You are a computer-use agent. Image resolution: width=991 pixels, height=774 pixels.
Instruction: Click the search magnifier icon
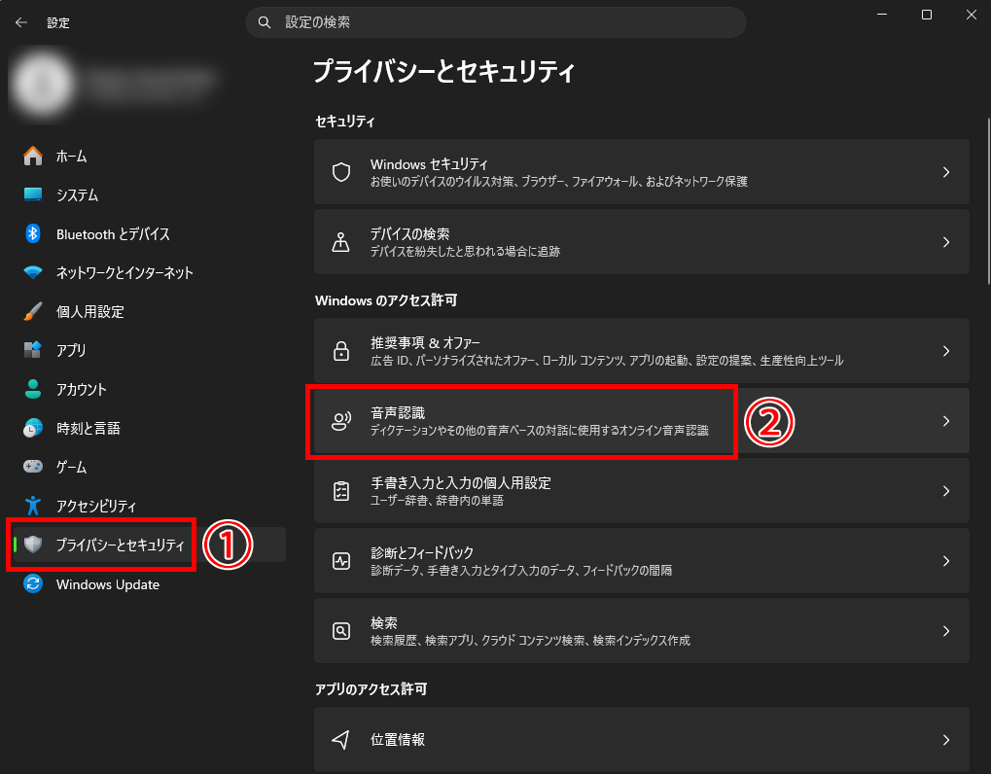265,22
